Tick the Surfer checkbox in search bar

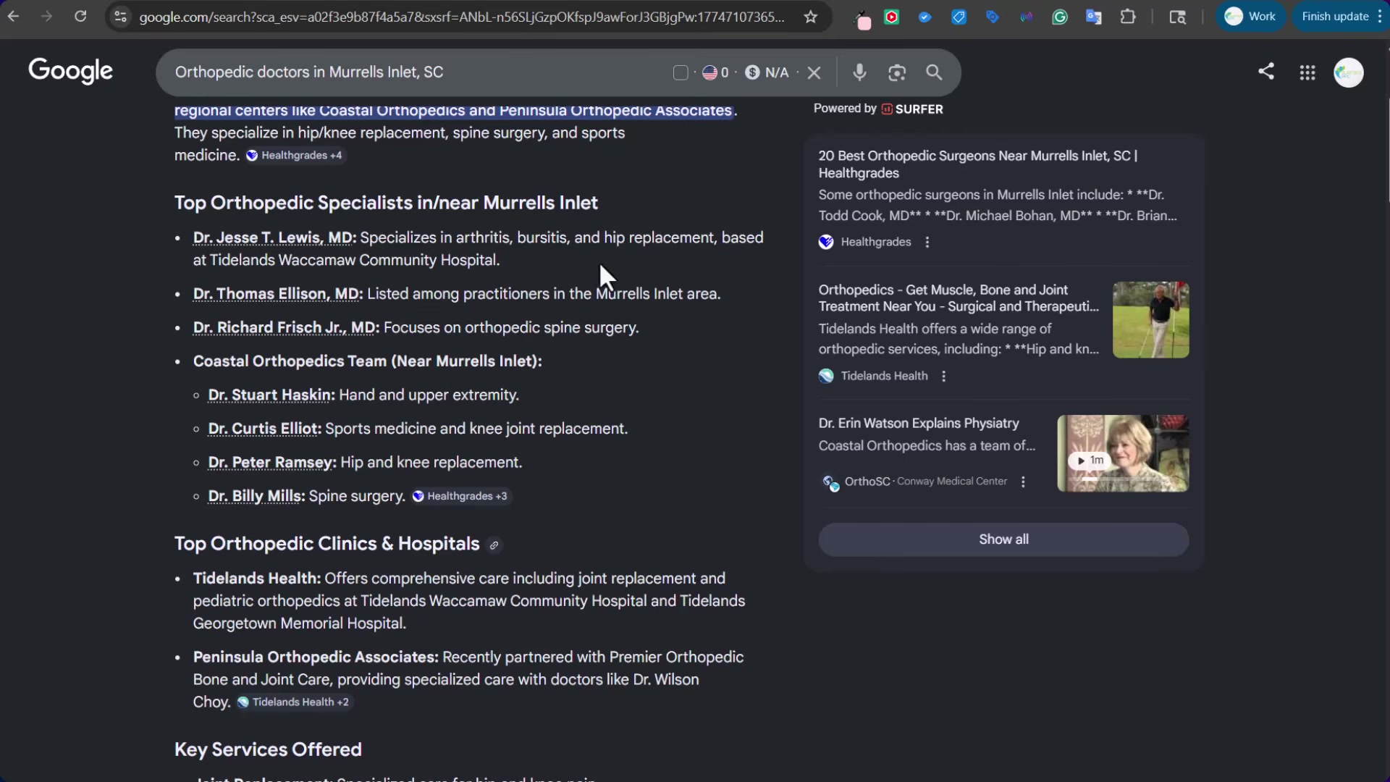point(681,72)
